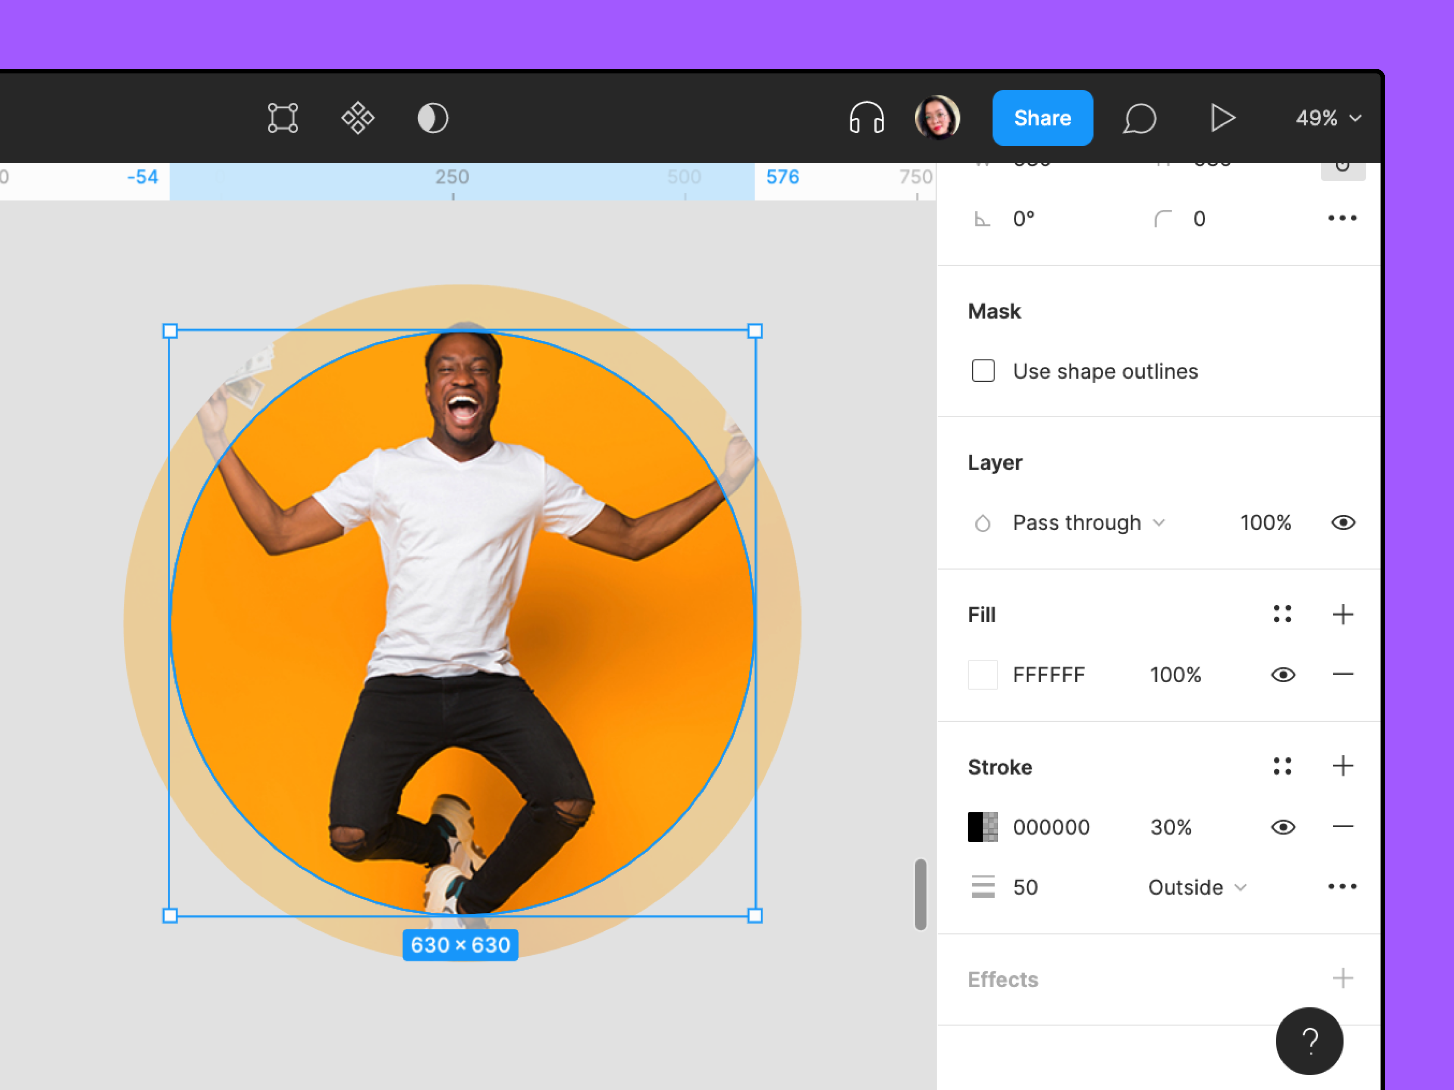
Task: Open the zoom level 49% dropdown
Action: (x=1327, y=118)
